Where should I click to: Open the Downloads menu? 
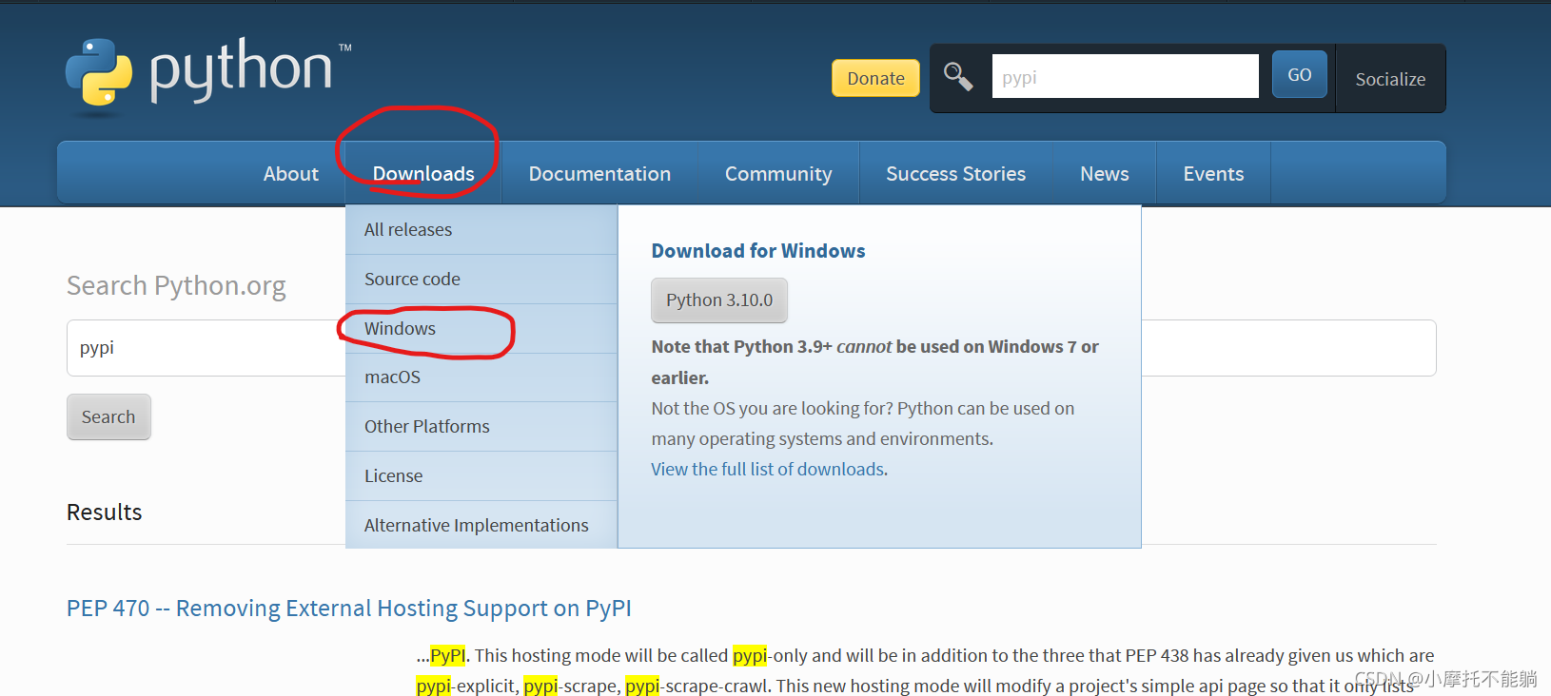(x=423, y=174)
